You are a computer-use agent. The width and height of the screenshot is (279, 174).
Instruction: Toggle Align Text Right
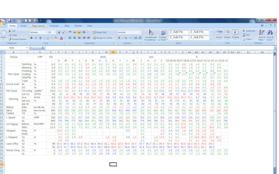[x=79, y=38]
